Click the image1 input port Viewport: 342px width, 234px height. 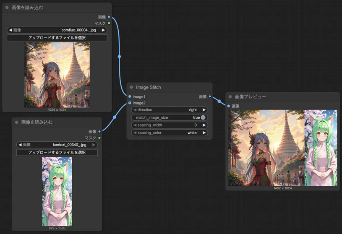tap(130, 96)
